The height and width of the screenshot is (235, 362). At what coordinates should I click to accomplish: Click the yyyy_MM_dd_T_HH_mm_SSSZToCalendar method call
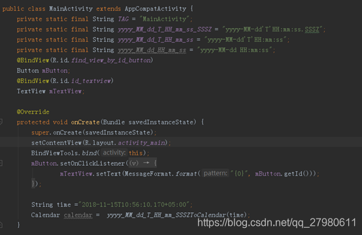166,215
